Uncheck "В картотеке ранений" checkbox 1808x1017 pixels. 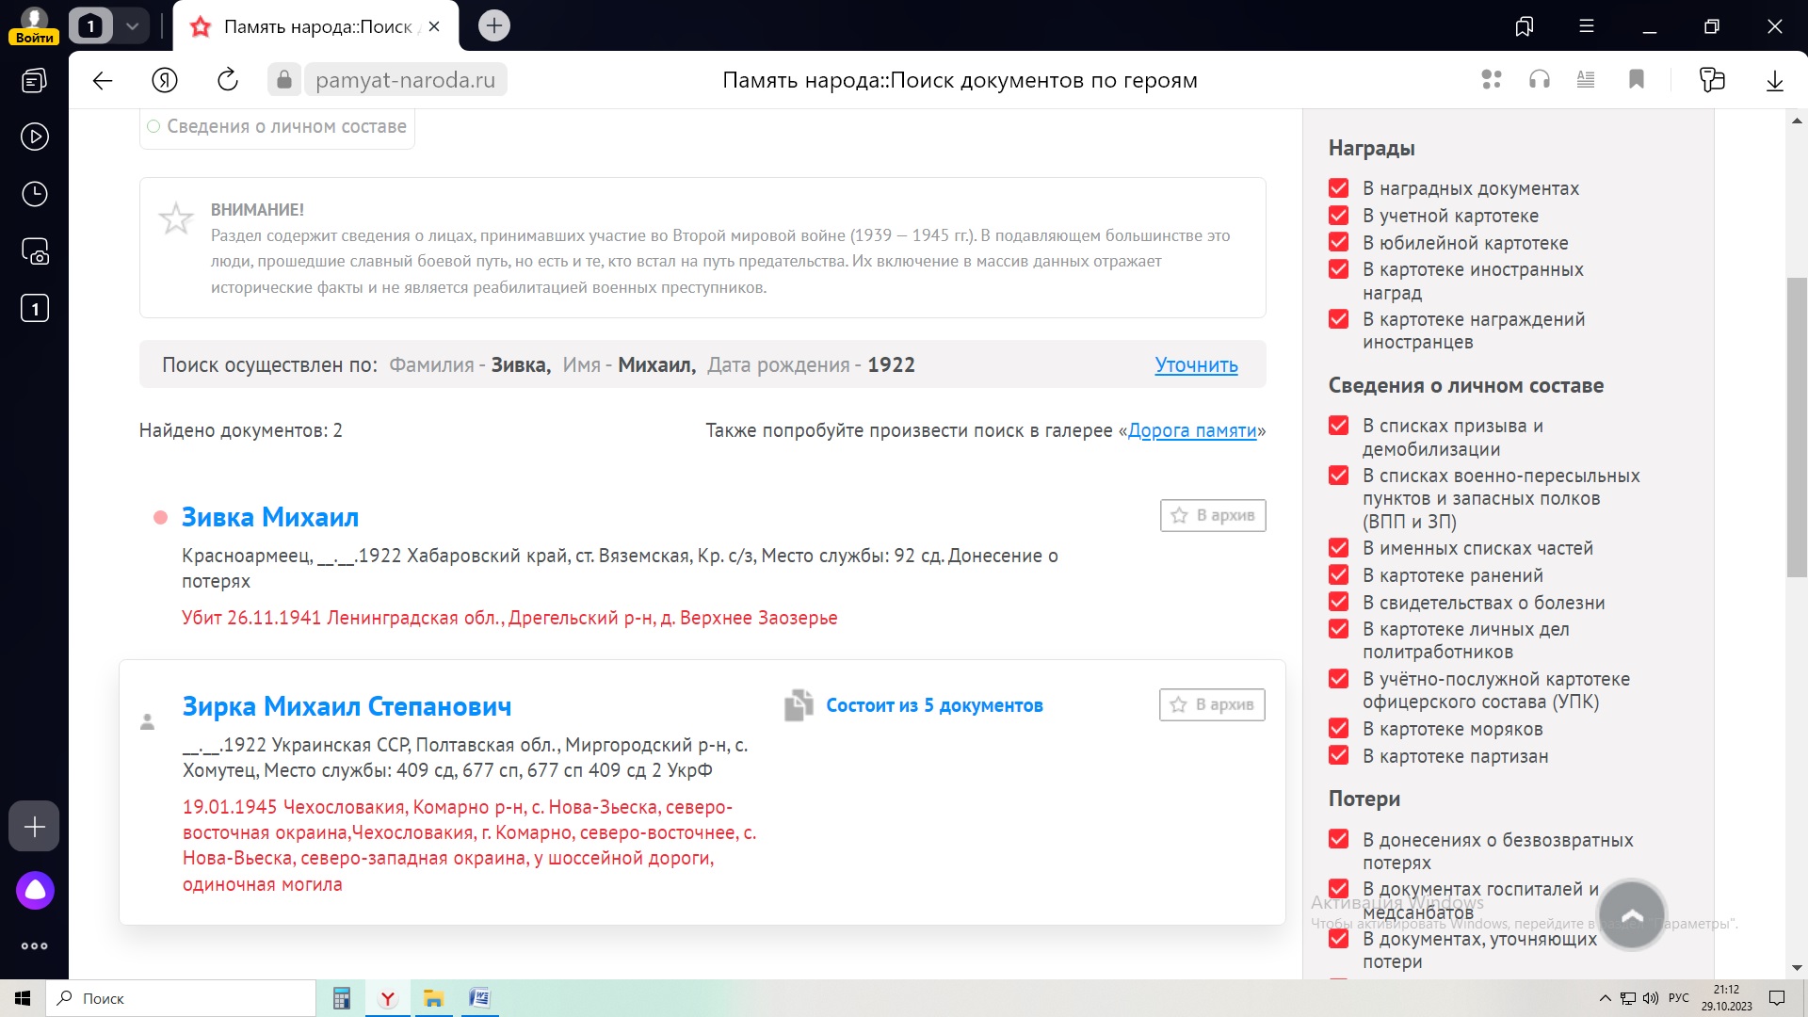[x=1338, y=575]
